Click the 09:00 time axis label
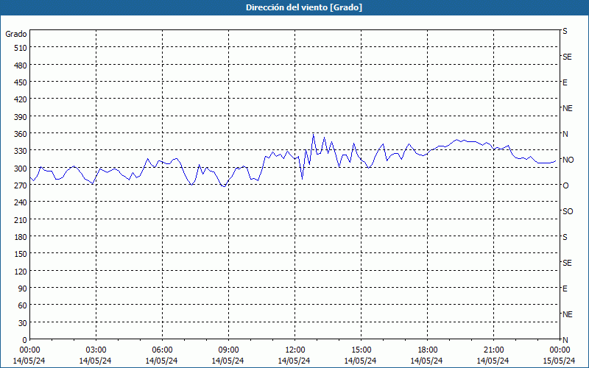The image size is (589, 368). [x=228, y=350]
